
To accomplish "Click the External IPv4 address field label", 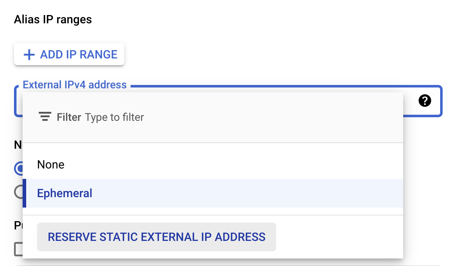I will coord(75,85).
